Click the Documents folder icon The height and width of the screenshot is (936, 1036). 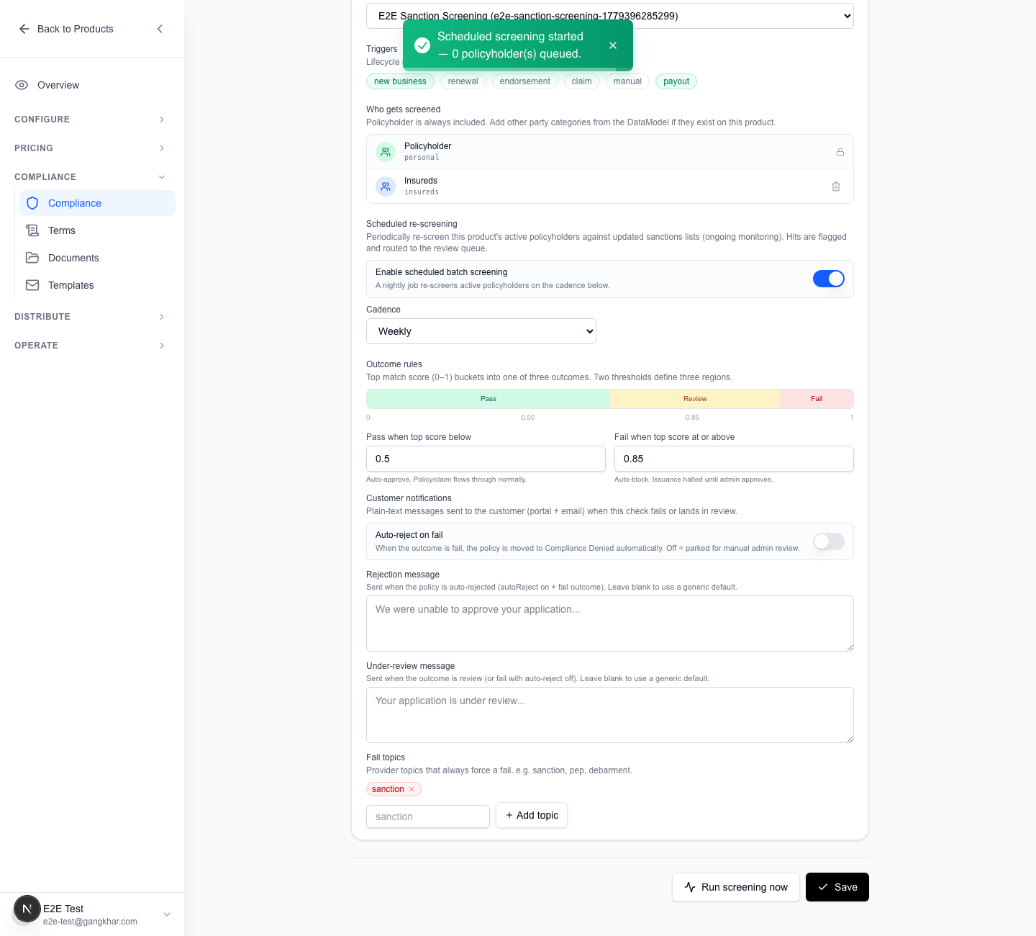[32, 258]
